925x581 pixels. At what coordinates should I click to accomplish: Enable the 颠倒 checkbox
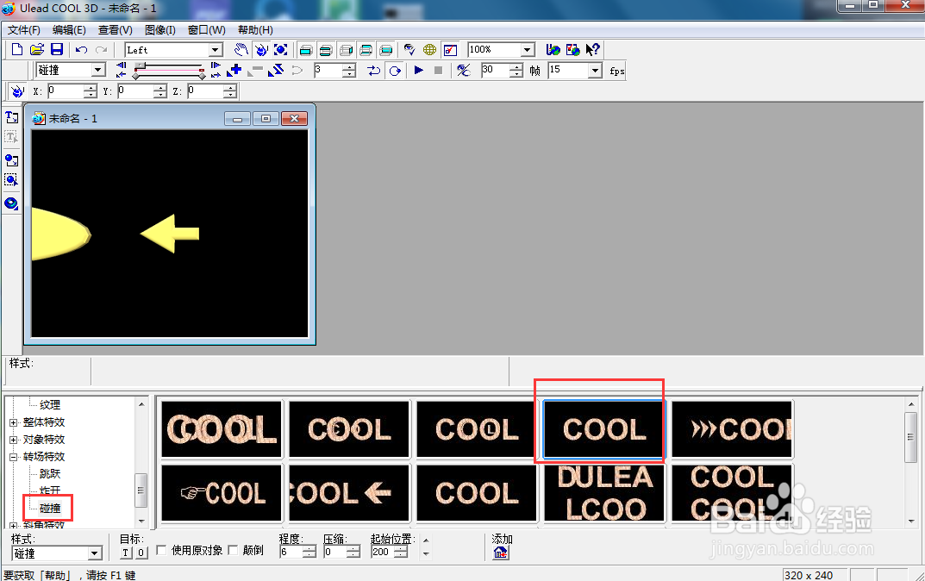point(233,550)
